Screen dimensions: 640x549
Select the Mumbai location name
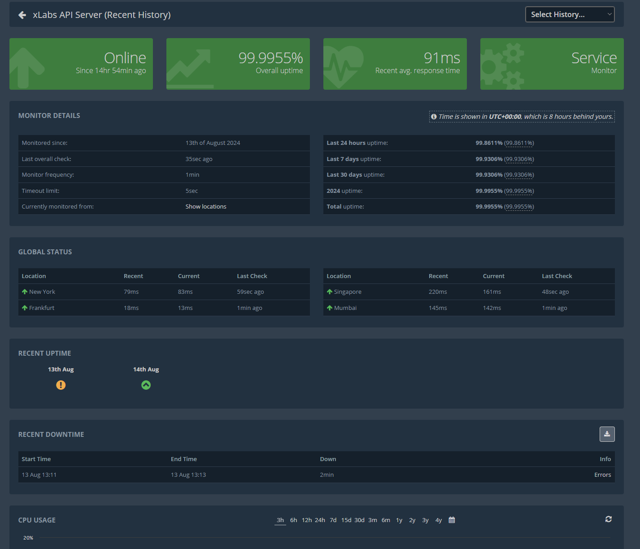[345, 308]
